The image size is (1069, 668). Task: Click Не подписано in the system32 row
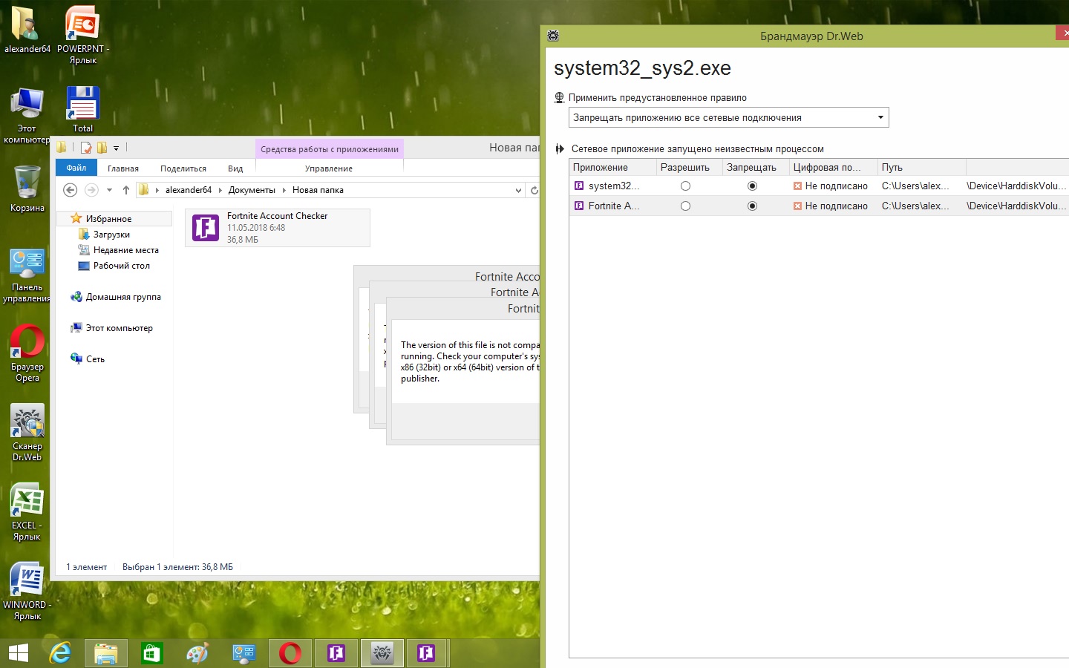tap(836, 186)
